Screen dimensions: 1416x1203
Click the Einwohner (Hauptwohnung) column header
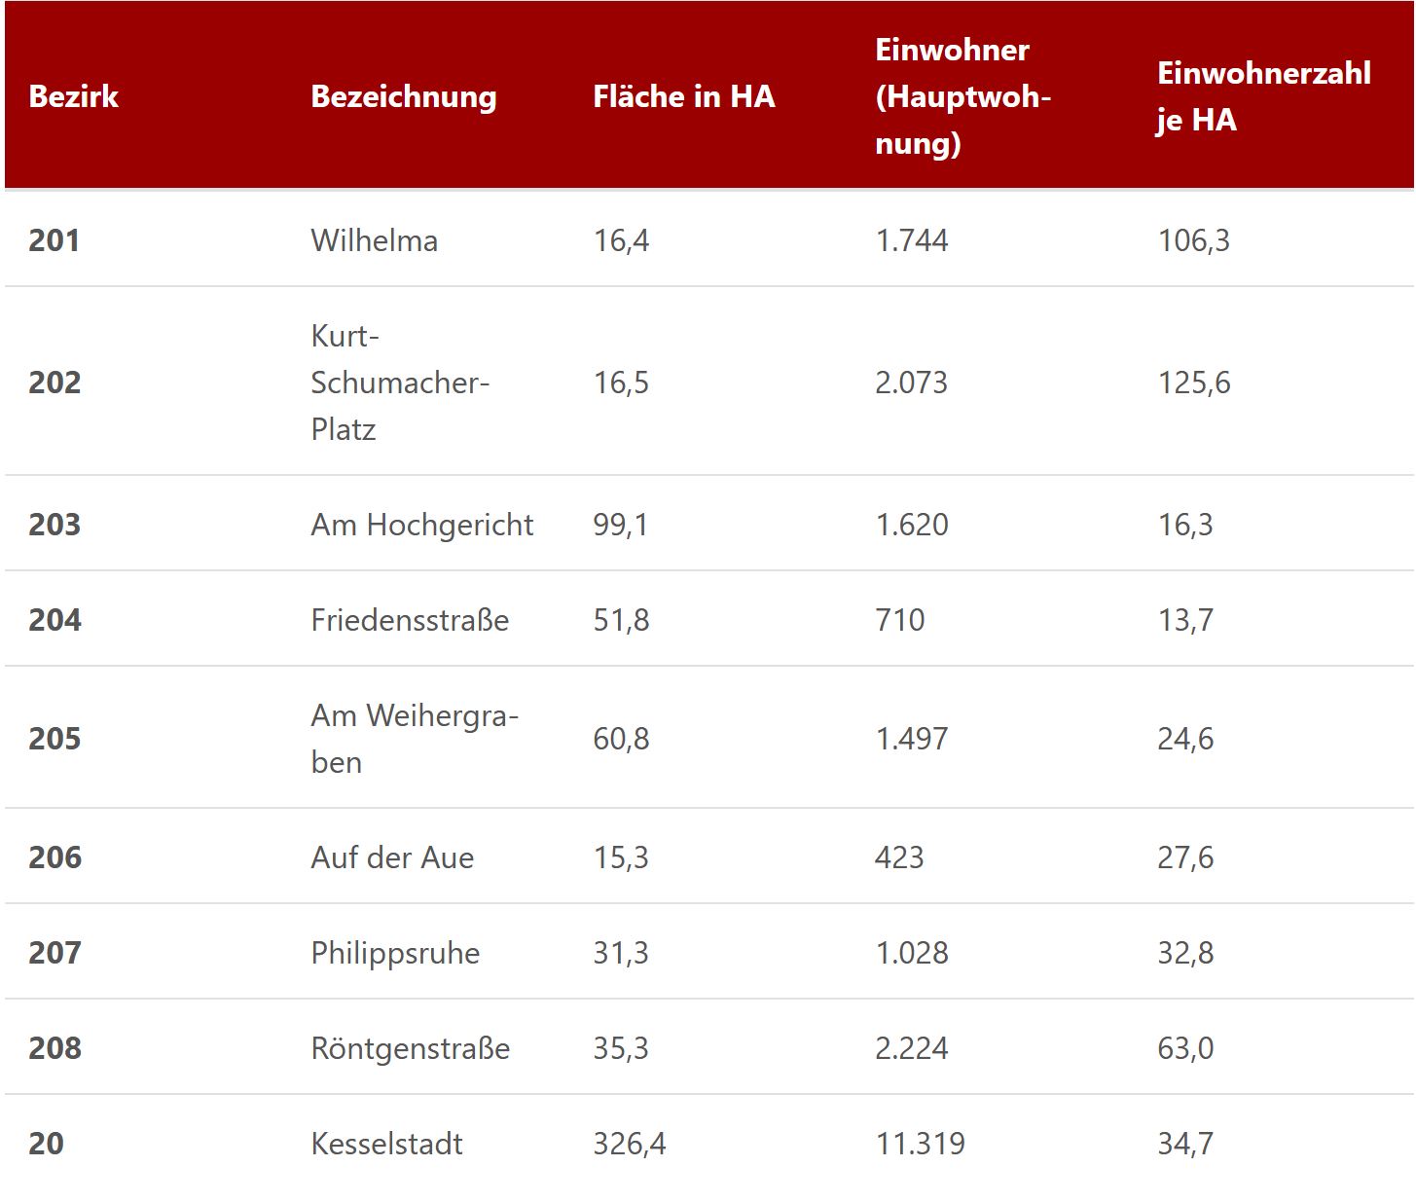coord(962,96)
